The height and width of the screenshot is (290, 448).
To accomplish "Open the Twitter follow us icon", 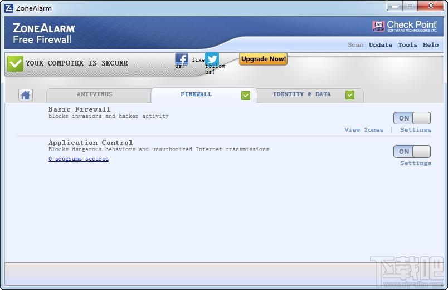I will [x=212, y=59].
